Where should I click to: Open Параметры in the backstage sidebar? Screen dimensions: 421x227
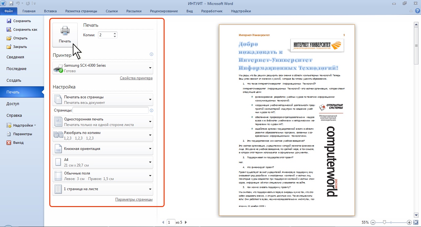tap(19, 134)
